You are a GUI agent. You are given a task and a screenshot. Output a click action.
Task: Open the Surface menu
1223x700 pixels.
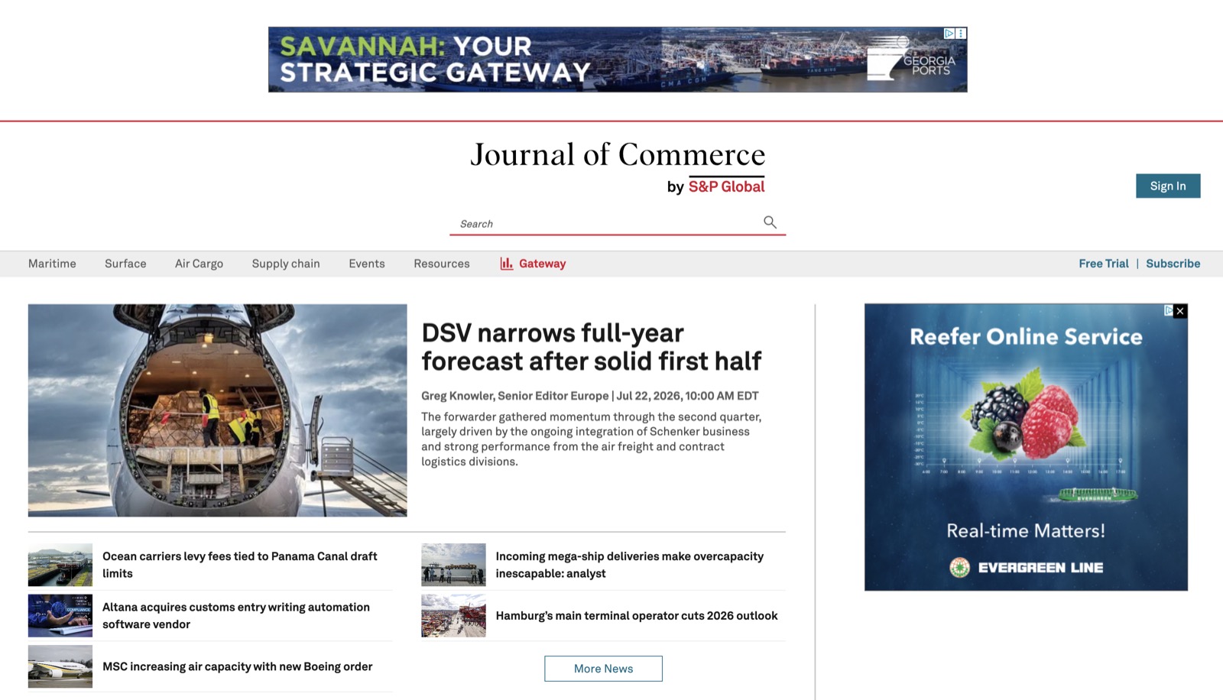click(x=125, y=264)
